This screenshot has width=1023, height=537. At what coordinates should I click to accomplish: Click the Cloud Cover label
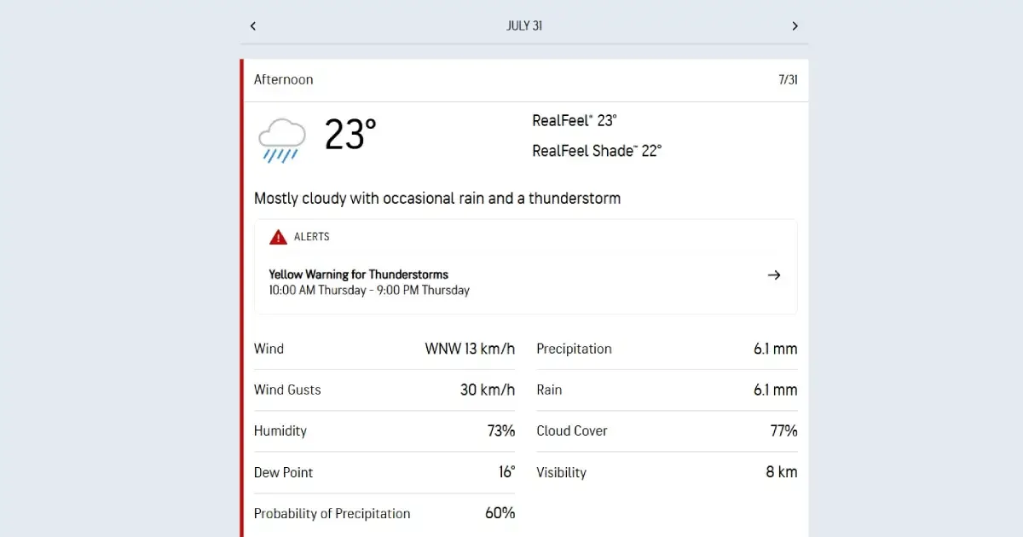click(x=572, y=430)
